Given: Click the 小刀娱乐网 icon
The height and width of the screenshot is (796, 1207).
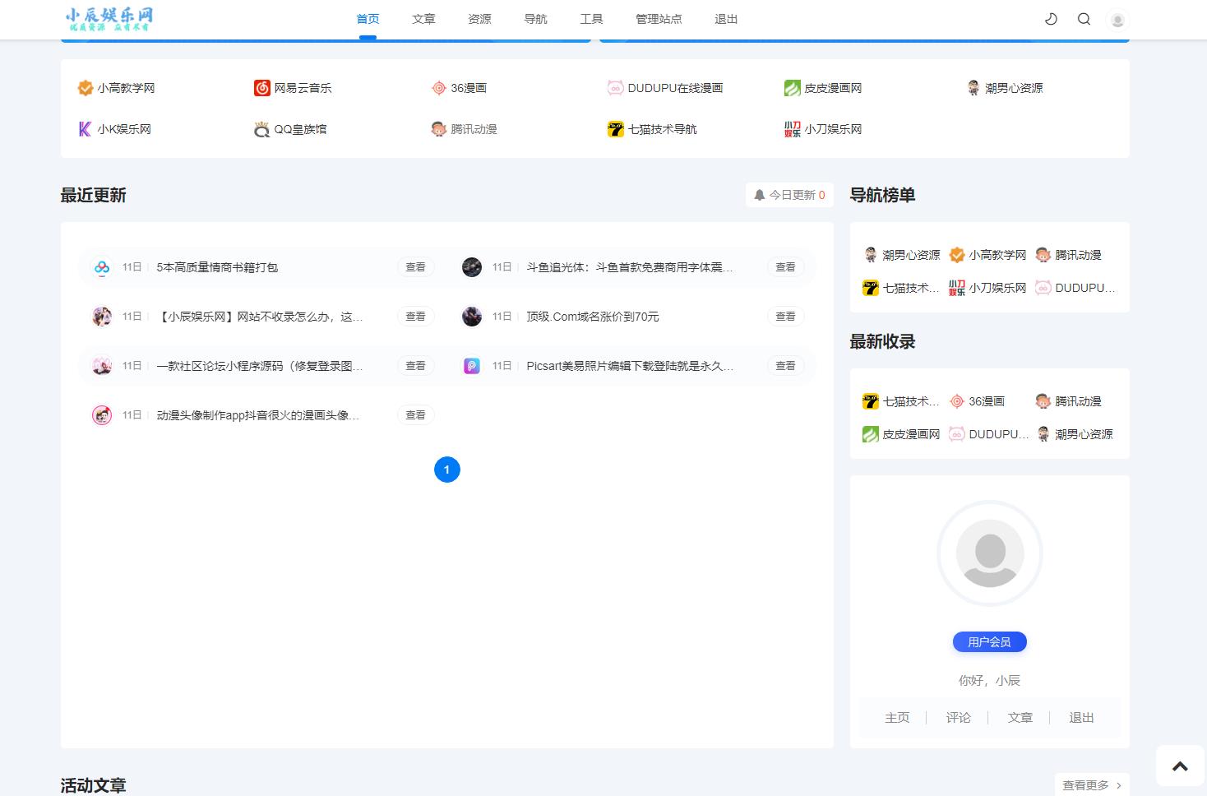Looking at the screenshot, I should click(791, 129).
